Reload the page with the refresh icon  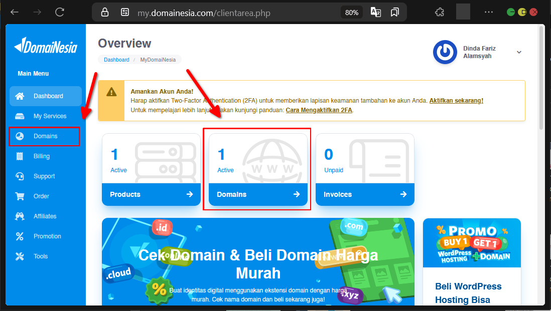tap(60, 13)
